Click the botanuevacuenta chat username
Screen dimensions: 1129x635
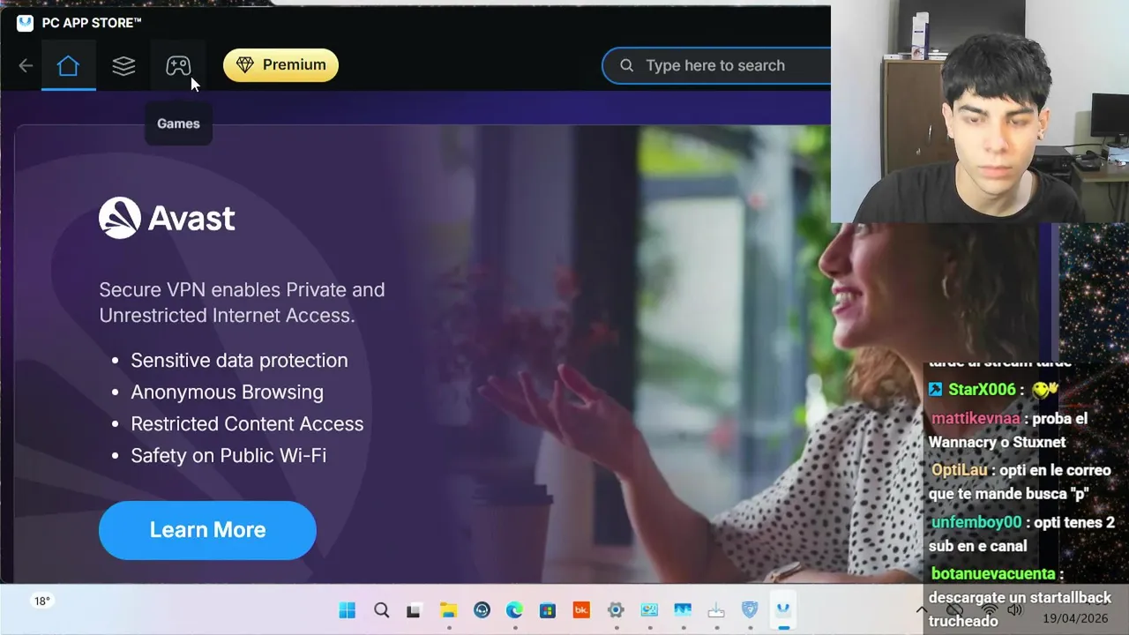993,574
